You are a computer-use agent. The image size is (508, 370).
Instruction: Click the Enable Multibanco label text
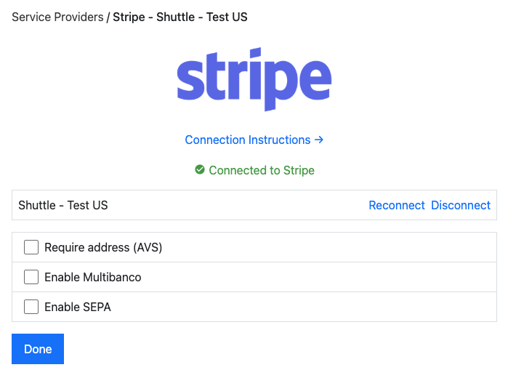[92, 277]
